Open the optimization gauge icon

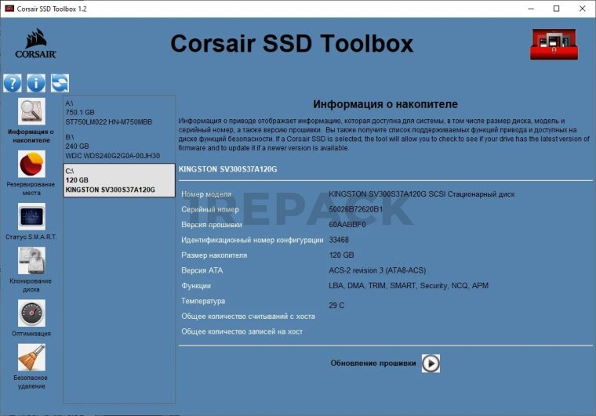[x=31, y=313]
